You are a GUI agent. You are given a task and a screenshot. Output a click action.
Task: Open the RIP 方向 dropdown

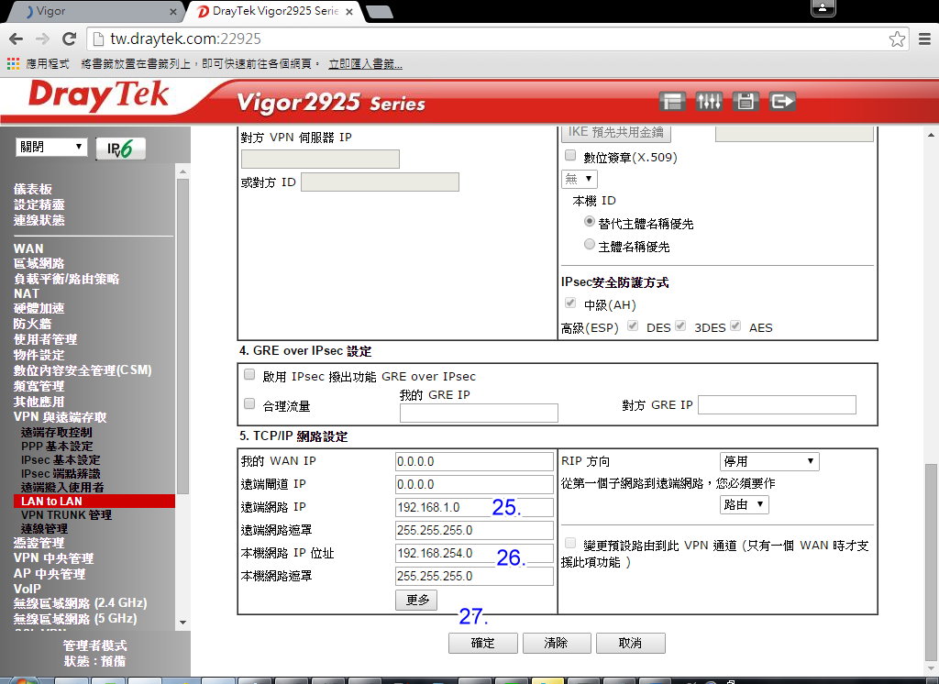tap(769, 461)
